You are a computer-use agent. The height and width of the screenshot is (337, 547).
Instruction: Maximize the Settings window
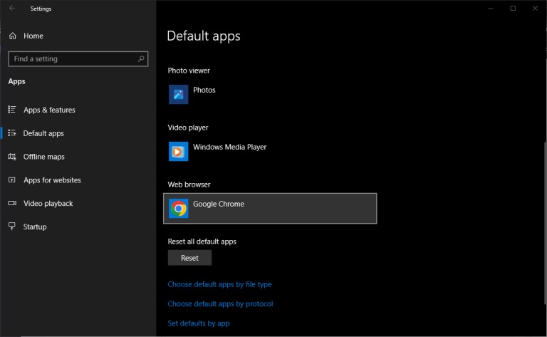pyautogui.click(x=513, y=8)
